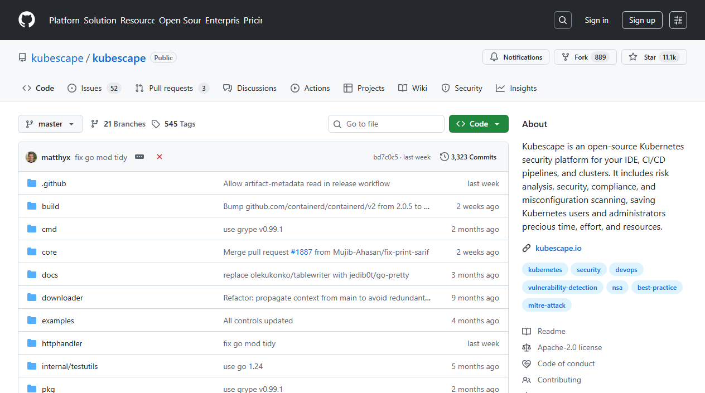Click the internal/testutils folder icon
The width and height of the screenshot is (705, 393).
coord(32,366)
